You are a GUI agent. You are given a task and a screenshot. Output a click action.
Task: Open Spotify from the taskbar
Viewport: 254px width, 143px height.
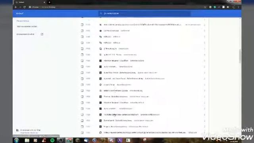click(52, 140)
